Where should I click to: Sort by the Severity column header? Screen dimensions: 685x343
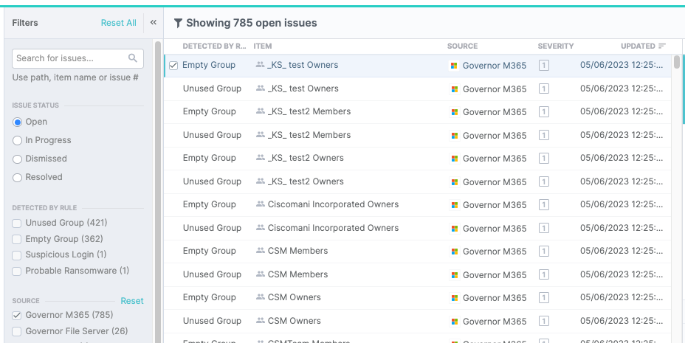[x=554, y=46]
